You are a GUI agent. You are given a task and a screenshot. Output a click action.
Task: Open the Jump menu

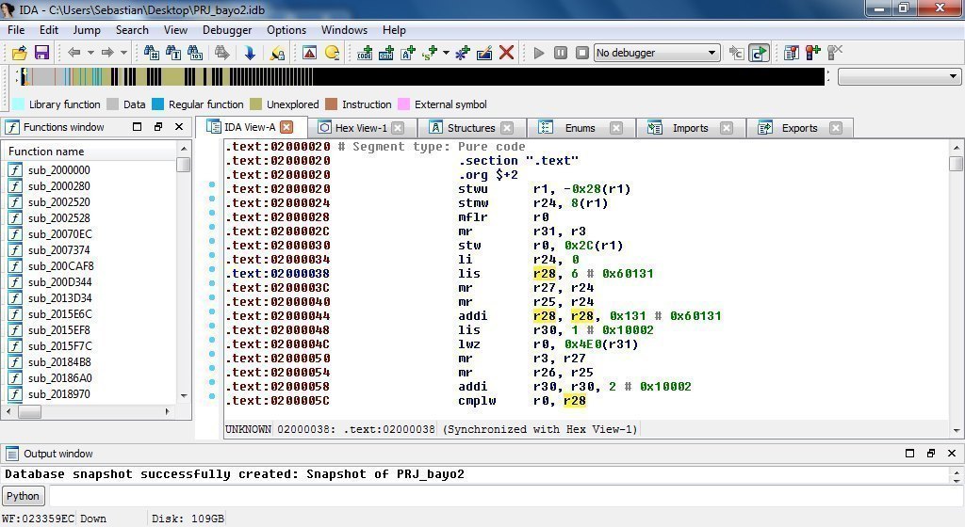[x=87, y=30]
